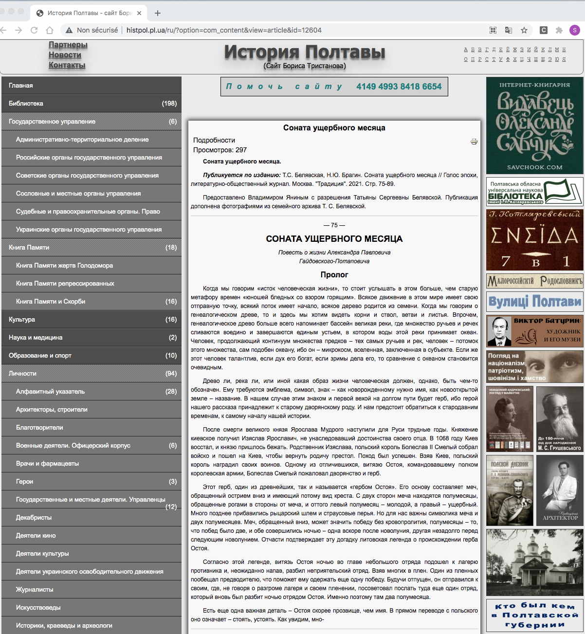Click the Вулиці Полтави banner
This screenshot has width=585, height=634.
point(534,302)
